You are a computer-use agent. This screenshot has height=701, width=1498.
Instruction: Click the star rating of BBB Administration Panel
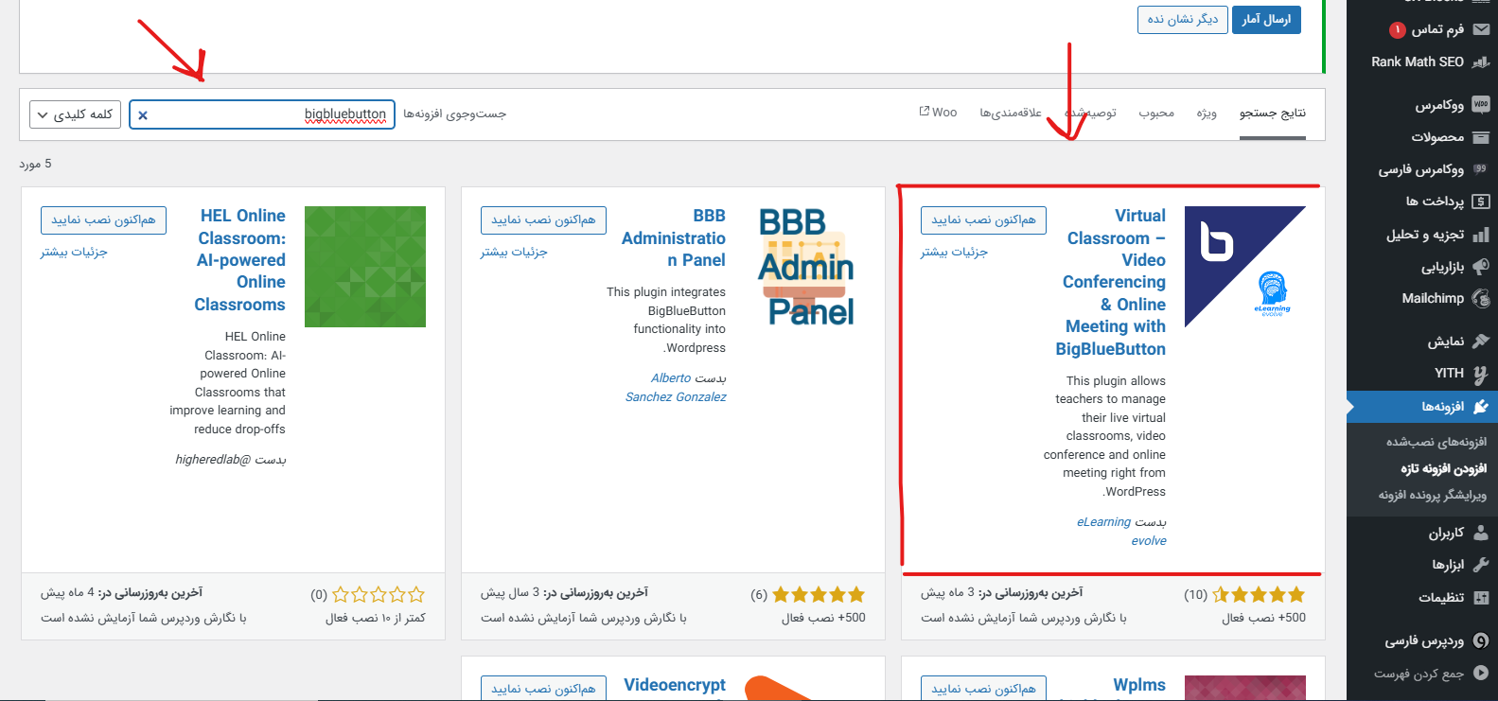tap(819, 595)
